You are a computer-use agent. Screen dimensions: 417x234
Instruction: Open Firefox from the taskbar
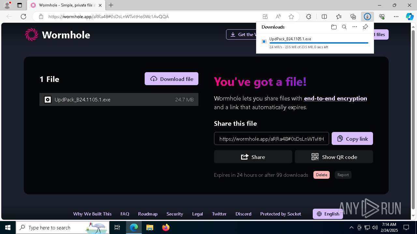click(165, 227)
